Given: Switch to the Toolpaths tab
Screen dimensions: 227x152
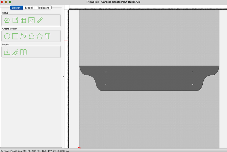Looking at the screenshot, I should click(43, 8).
